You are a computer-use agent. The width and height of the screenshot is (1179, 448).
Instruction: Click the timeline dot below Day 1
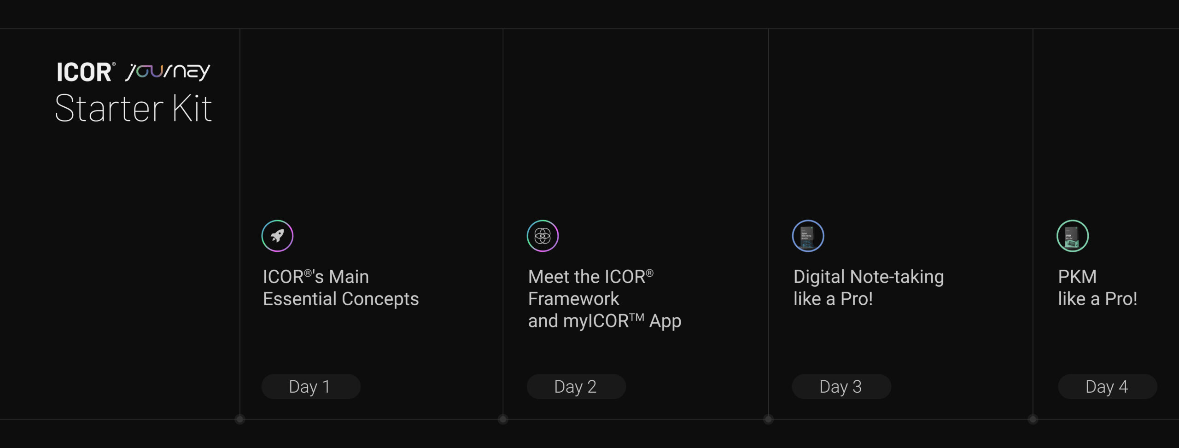239,419
